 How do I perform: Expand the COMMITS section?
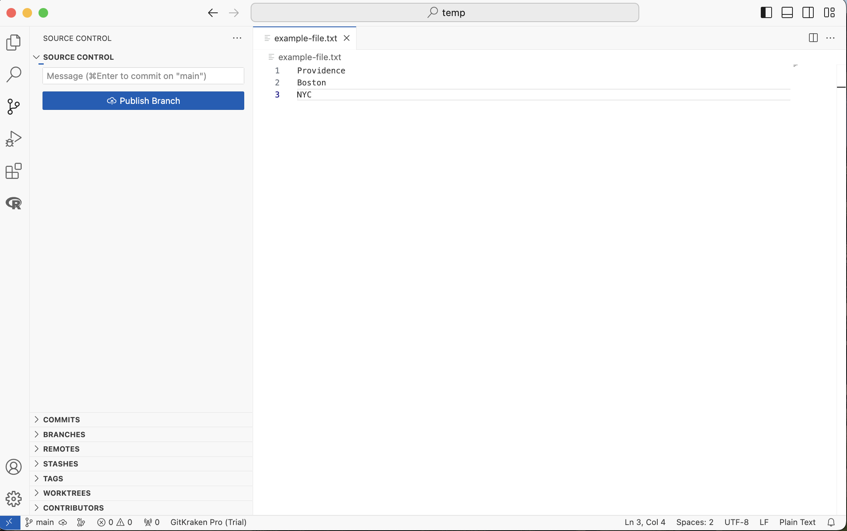click(61, 420)
